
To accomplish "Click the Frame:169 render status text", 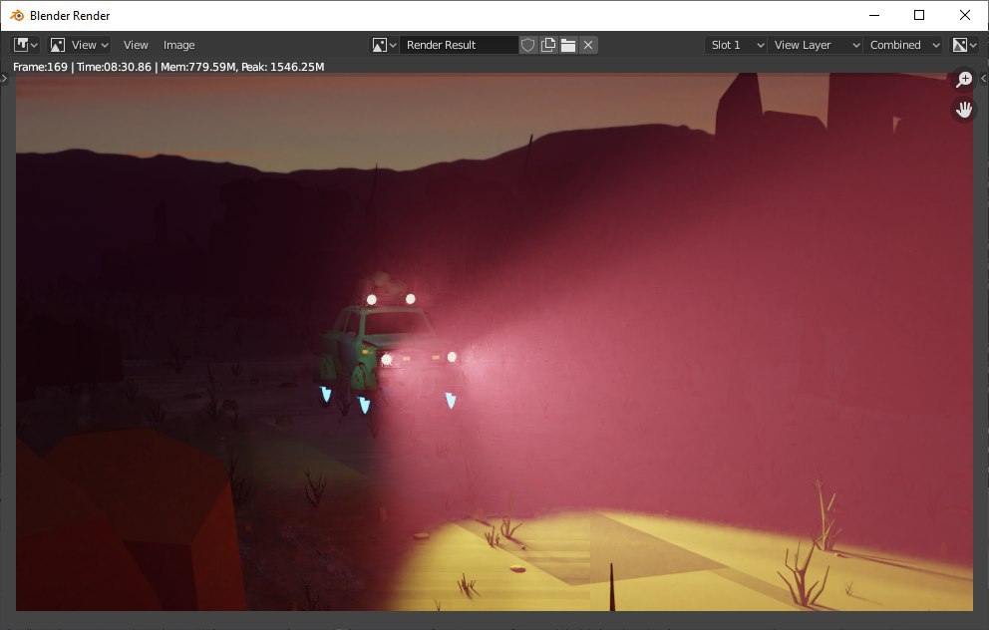I will click(168, 67).
